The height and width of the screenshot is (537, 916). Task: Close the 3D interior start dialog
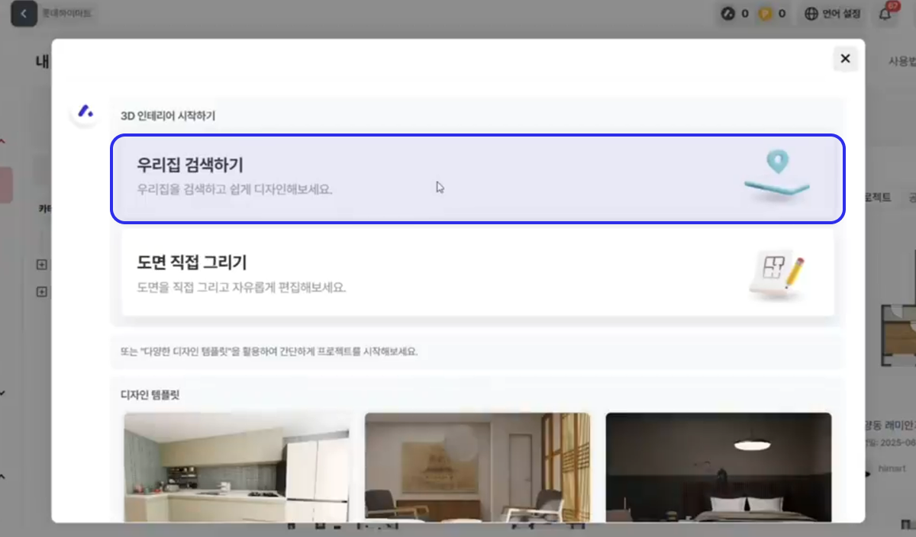845,59
